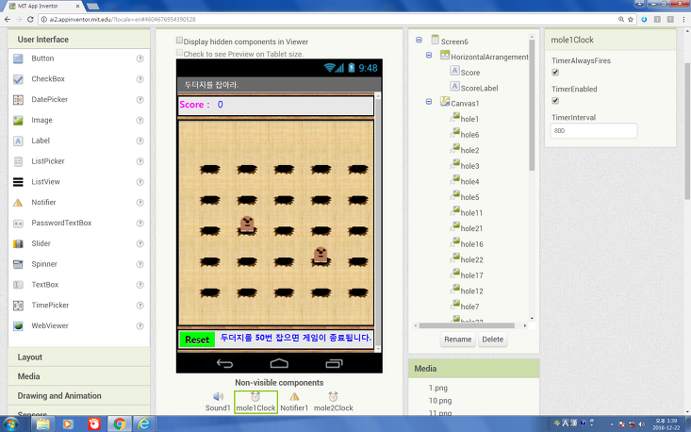Open help for WebViewer component

tap(140, 326)
